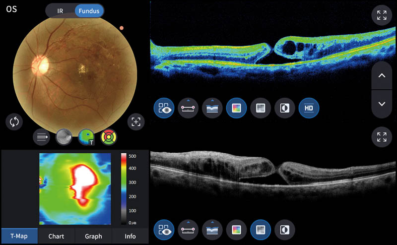Switch the fundus view toggle to IR
Viewport: 397px width, 245px height.
(x=60, y=10)
